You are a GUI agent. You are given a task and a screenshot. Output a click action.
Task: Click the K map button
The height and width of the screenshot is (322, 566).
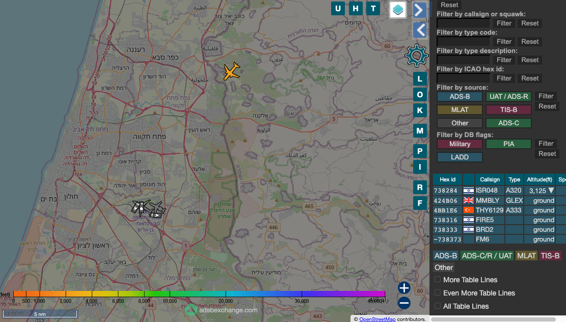[420, 111]
